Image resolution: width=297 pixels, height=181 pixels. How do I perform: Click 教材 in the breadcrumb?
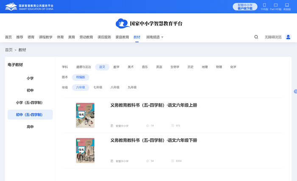[22, 50]
